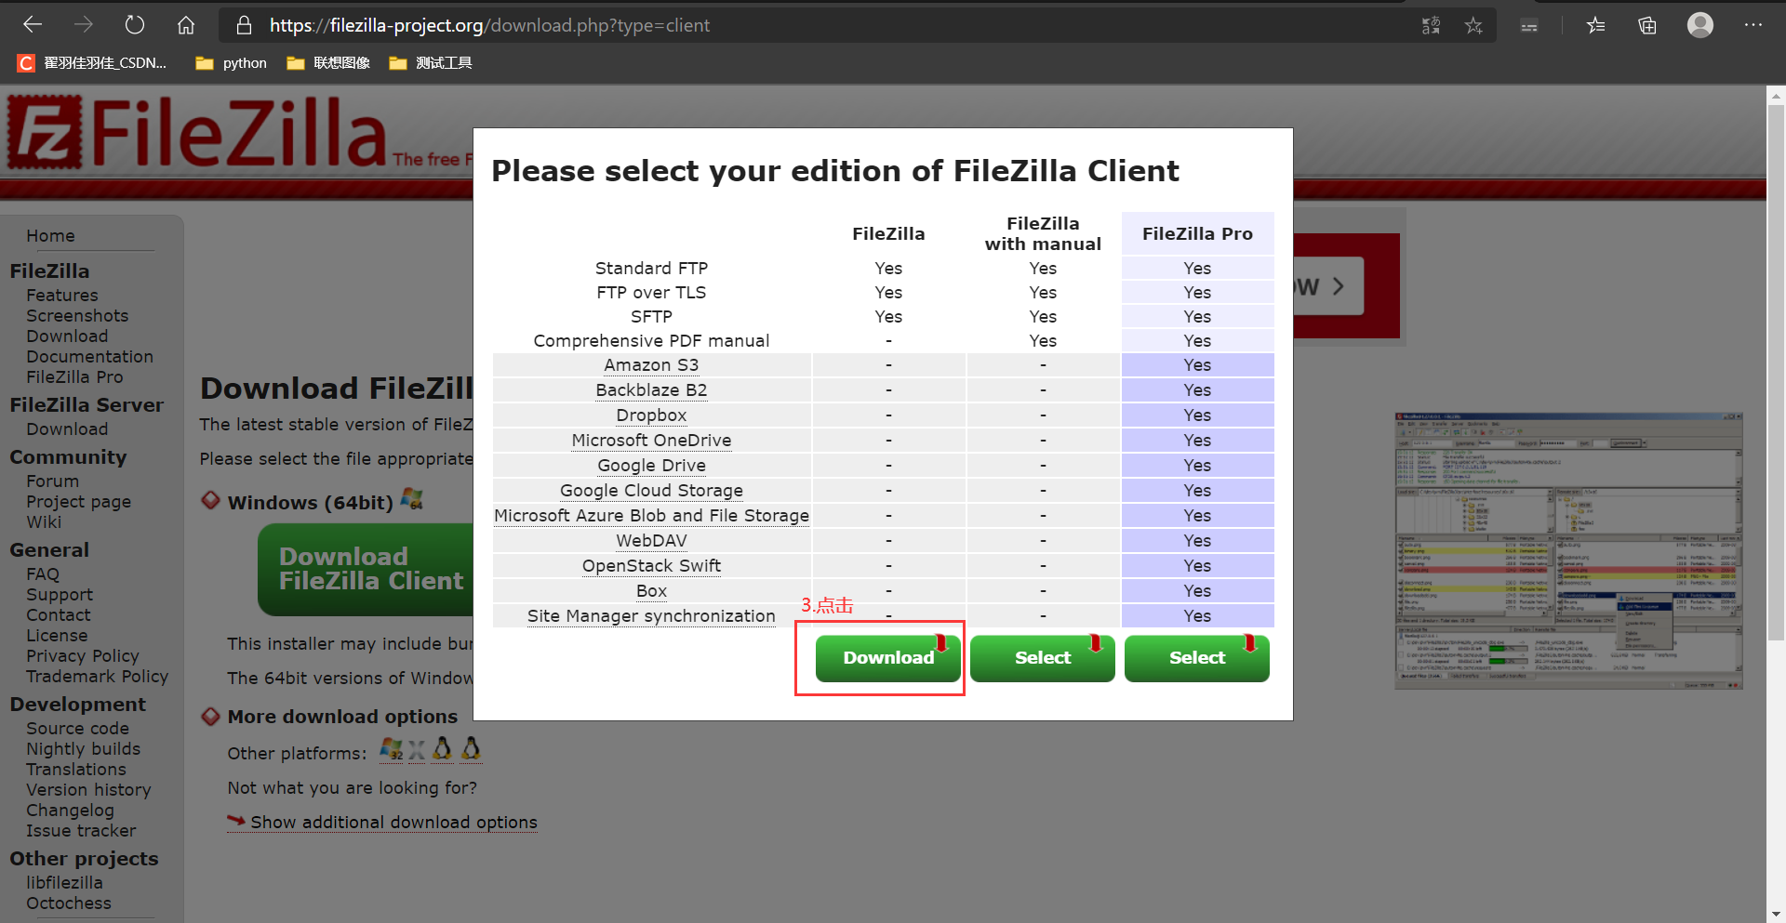Open the browser profile account icon
This screenshot has width=1786, height=923.
click(x=1700, y=25)
